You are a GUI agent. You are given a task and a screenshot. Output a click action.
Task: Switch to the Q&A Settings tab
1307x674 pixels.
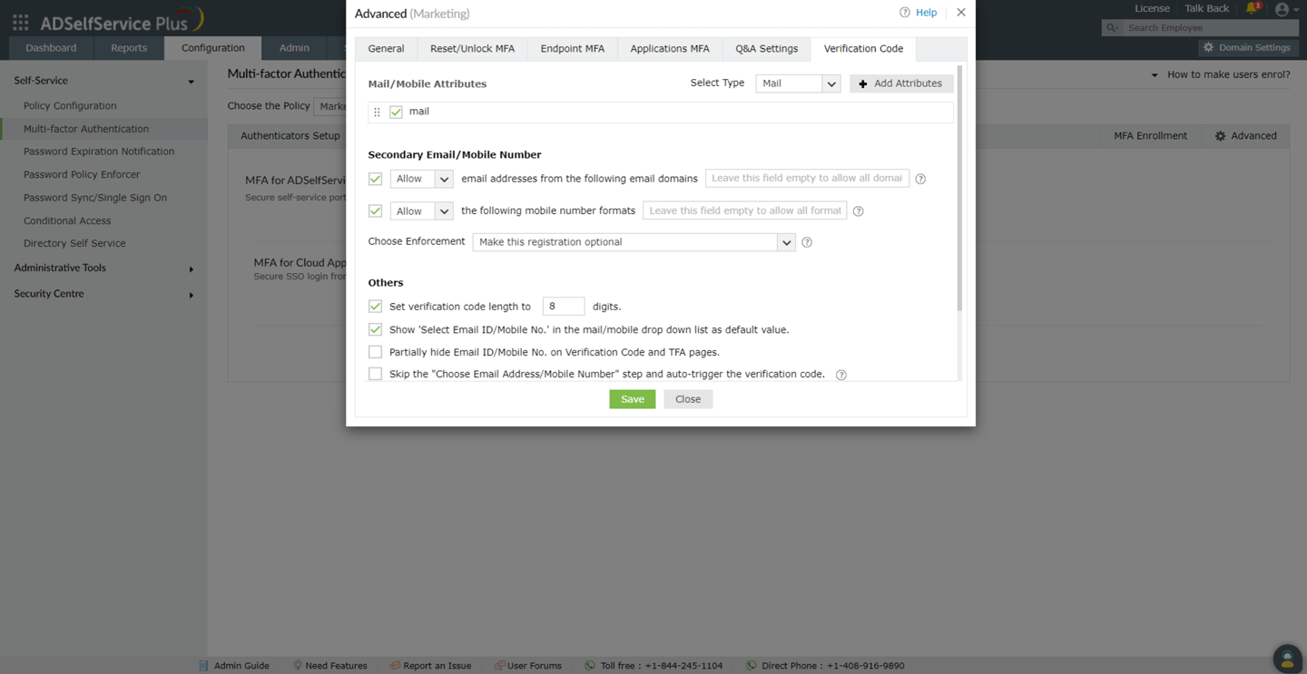pos(767,49)
